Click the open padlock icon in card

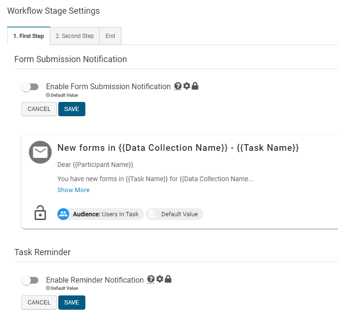40,213
